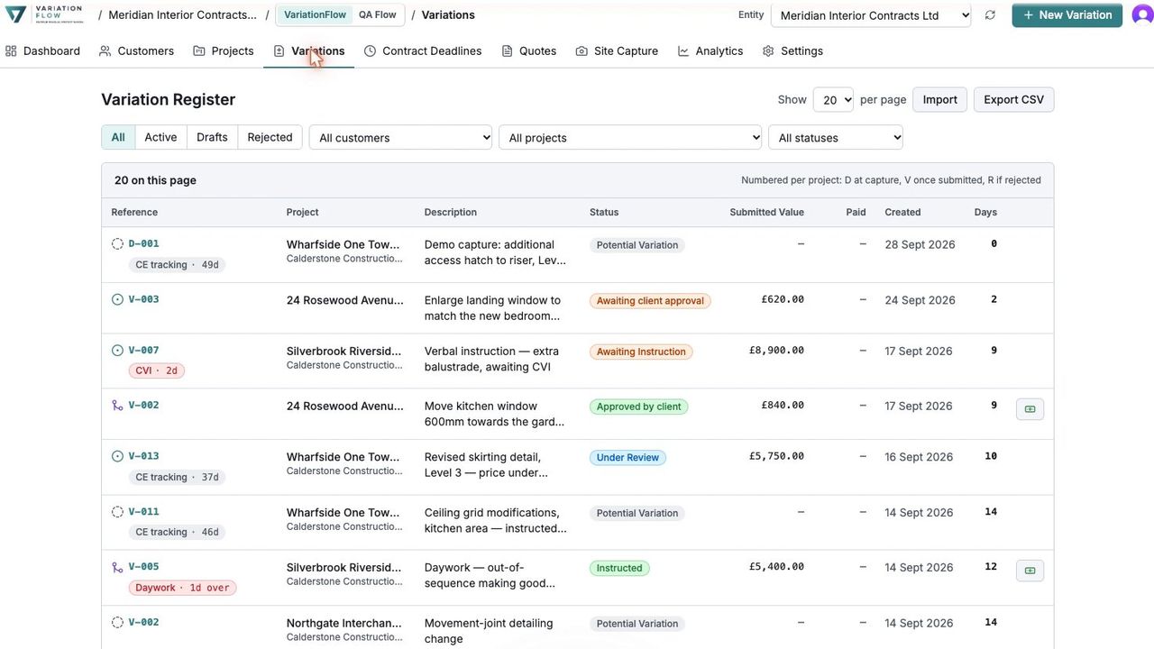This screenshot has height=649, width=1154.
Task: Open variation reference V-013
Action: point(143,456)
